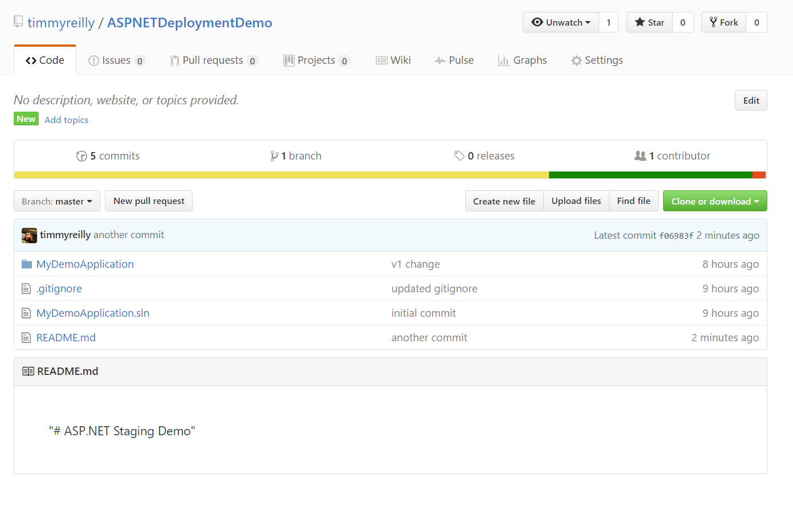Click Add topics link
This screenshot has height=527, width=793.
click(x=66, y=120)
